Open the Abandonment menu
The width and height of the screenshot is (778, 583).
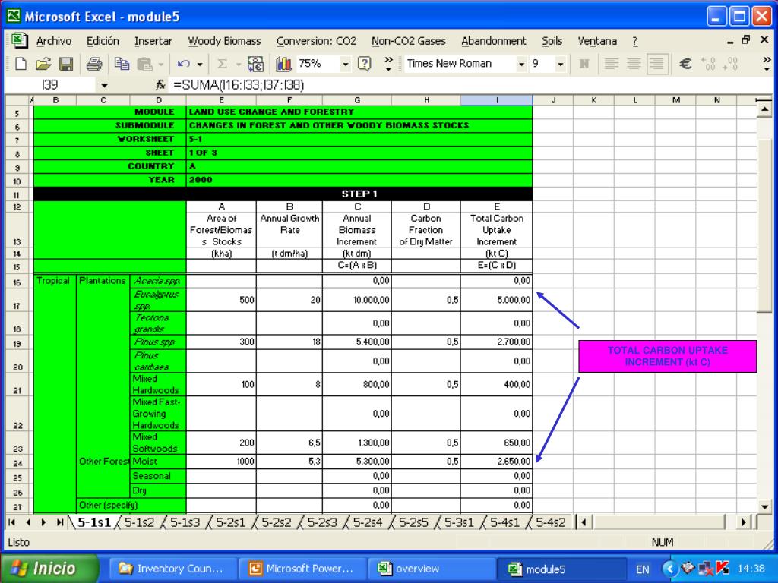494,41
